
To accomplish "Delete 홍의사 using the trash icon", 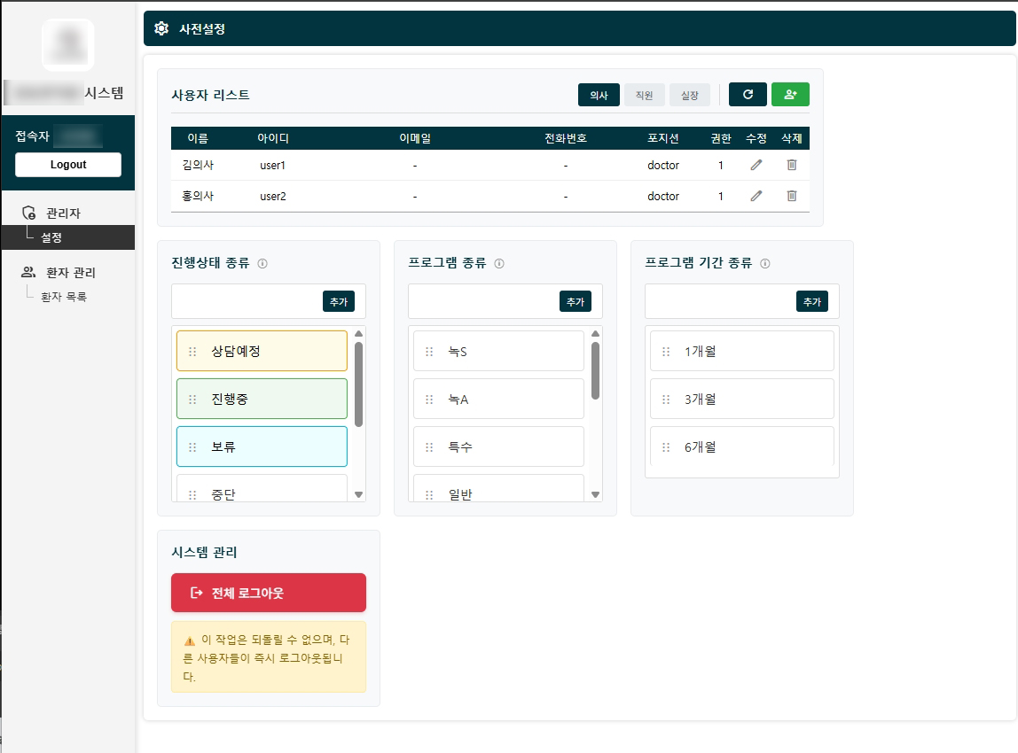I will click(791, 196).
